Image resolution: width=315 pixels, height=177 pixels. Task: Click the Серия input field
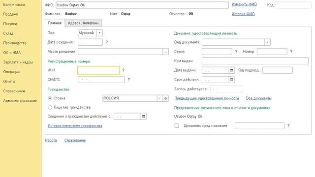click(x=217, y=52)
